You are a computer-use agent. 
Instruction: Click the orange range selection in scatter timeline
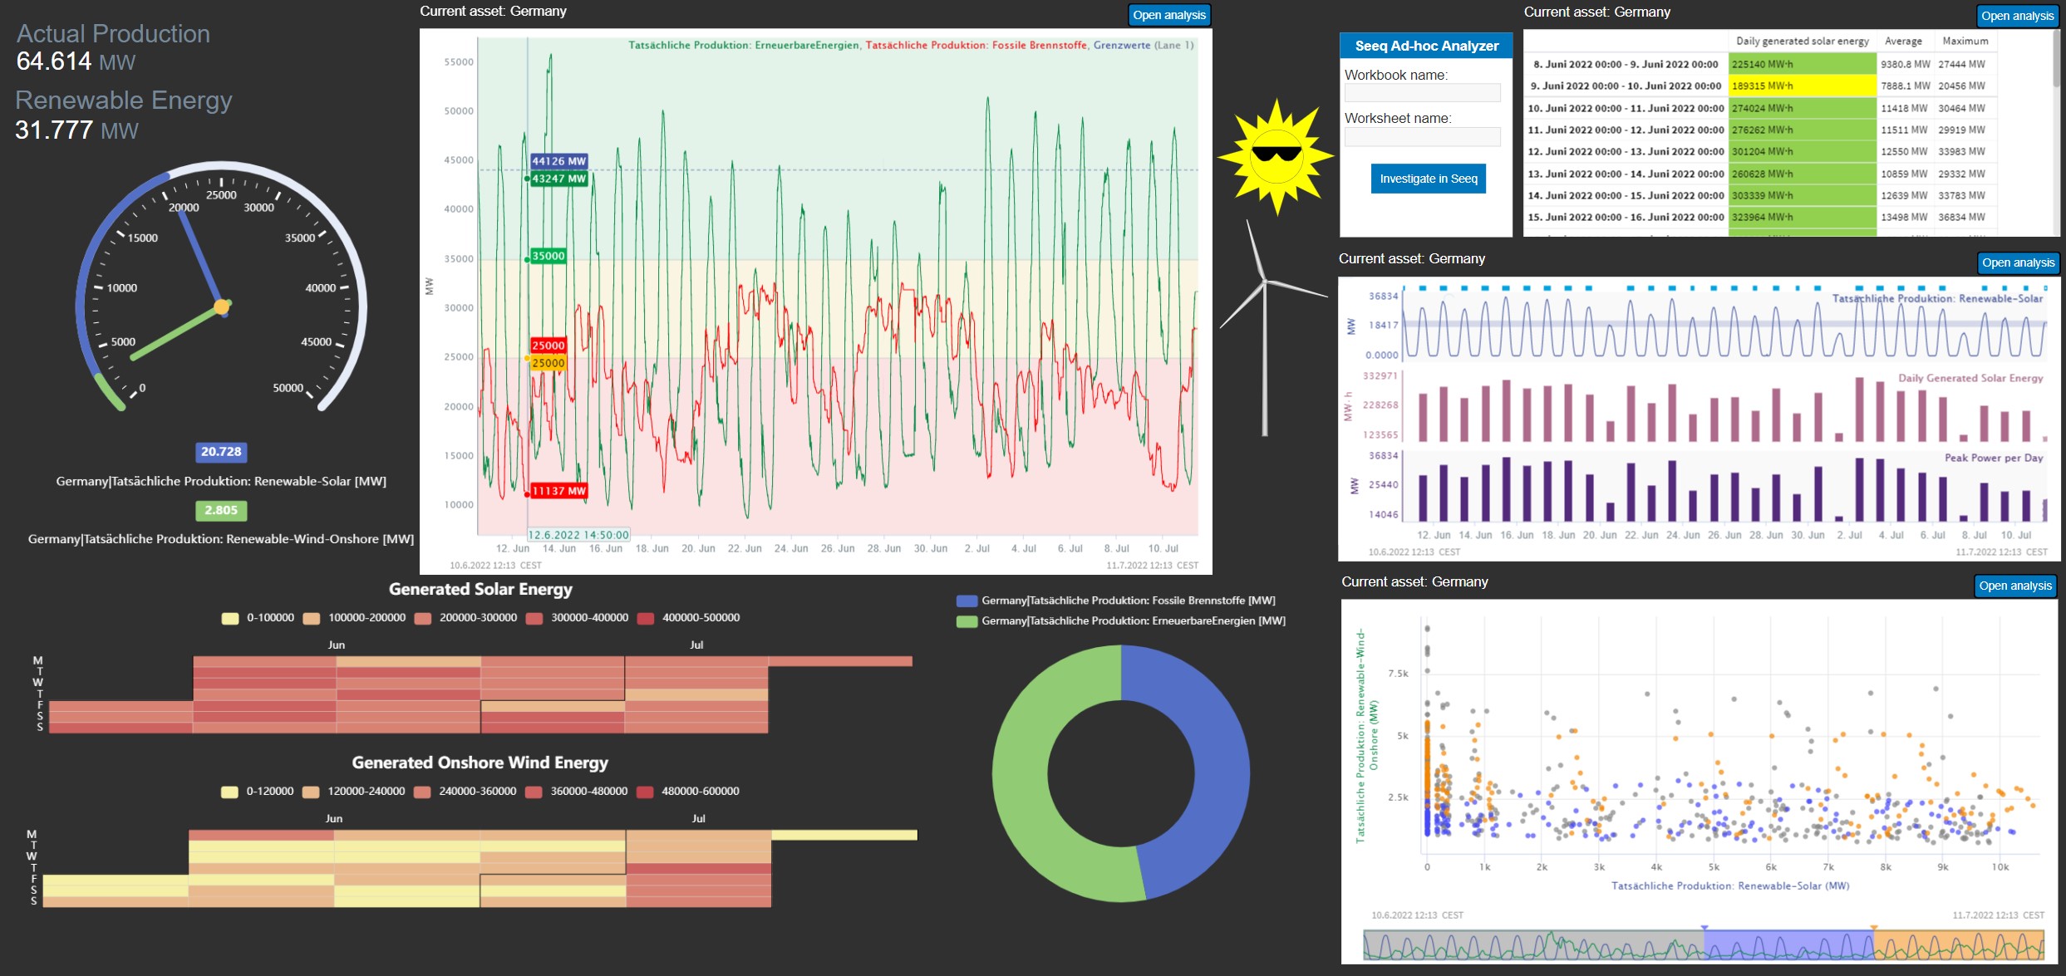coord(1958,944)
